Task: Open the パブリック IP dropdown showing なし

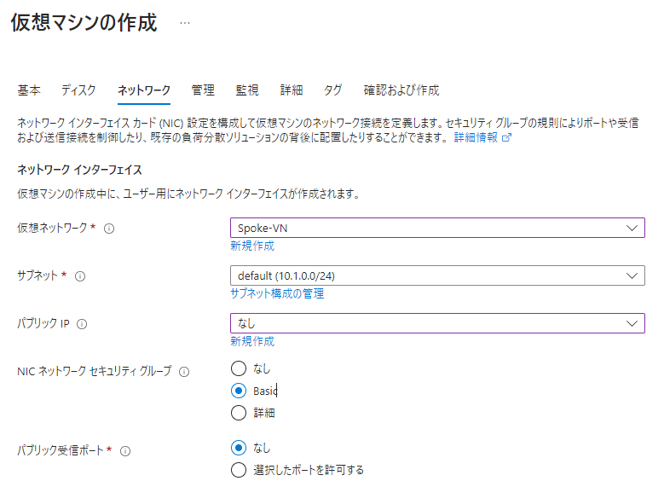Action: tap(436, 323)
